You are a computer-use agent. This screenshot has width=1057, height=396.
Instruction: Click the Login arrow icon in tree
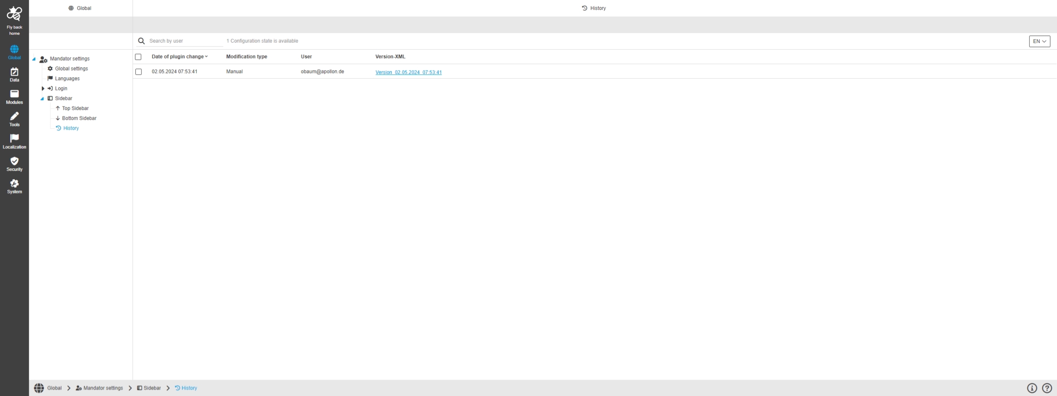50,89
